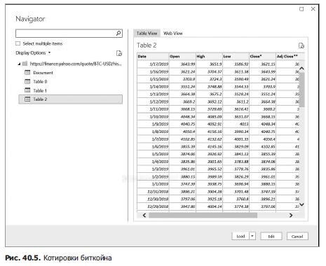The image size is (326, 266).
Task: Click inside the navigator search field
Action: (x=66, y=34)
